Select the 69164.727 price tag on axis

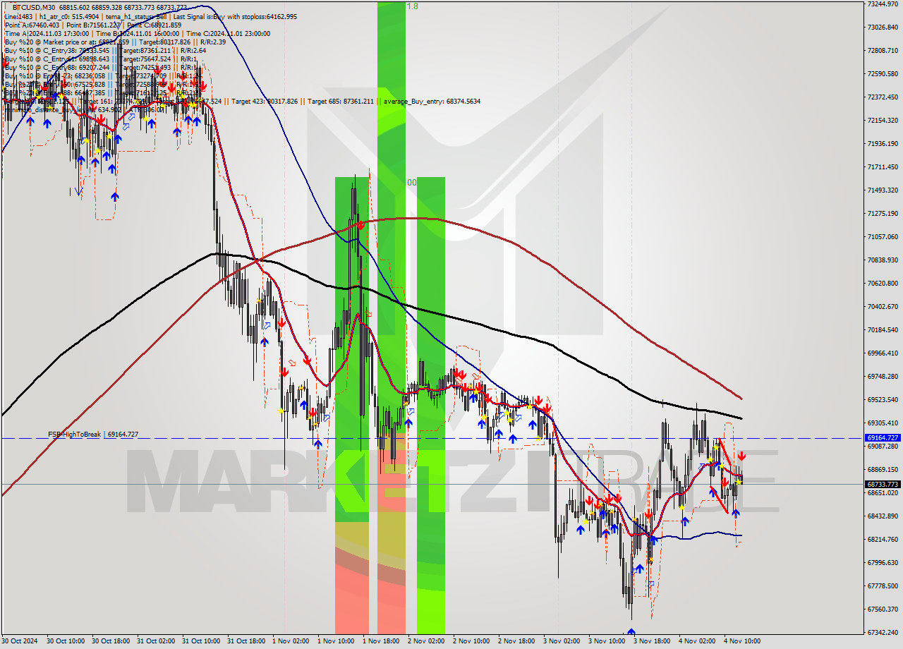click(882, 438)
